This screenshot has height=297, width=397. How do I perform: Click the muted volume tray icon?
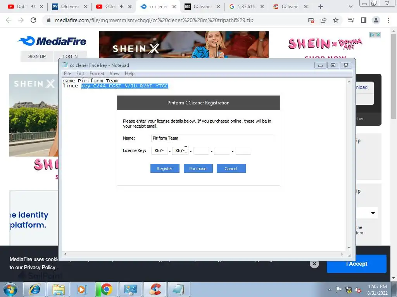pos(358,290)
